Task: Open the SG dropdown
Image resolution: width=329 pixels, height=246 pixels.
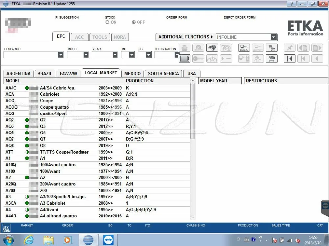Action: [x=149, y=55]
